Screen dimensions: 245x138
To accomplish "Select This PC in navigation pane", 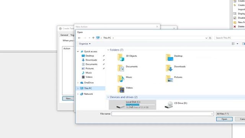I will [88, 88].
